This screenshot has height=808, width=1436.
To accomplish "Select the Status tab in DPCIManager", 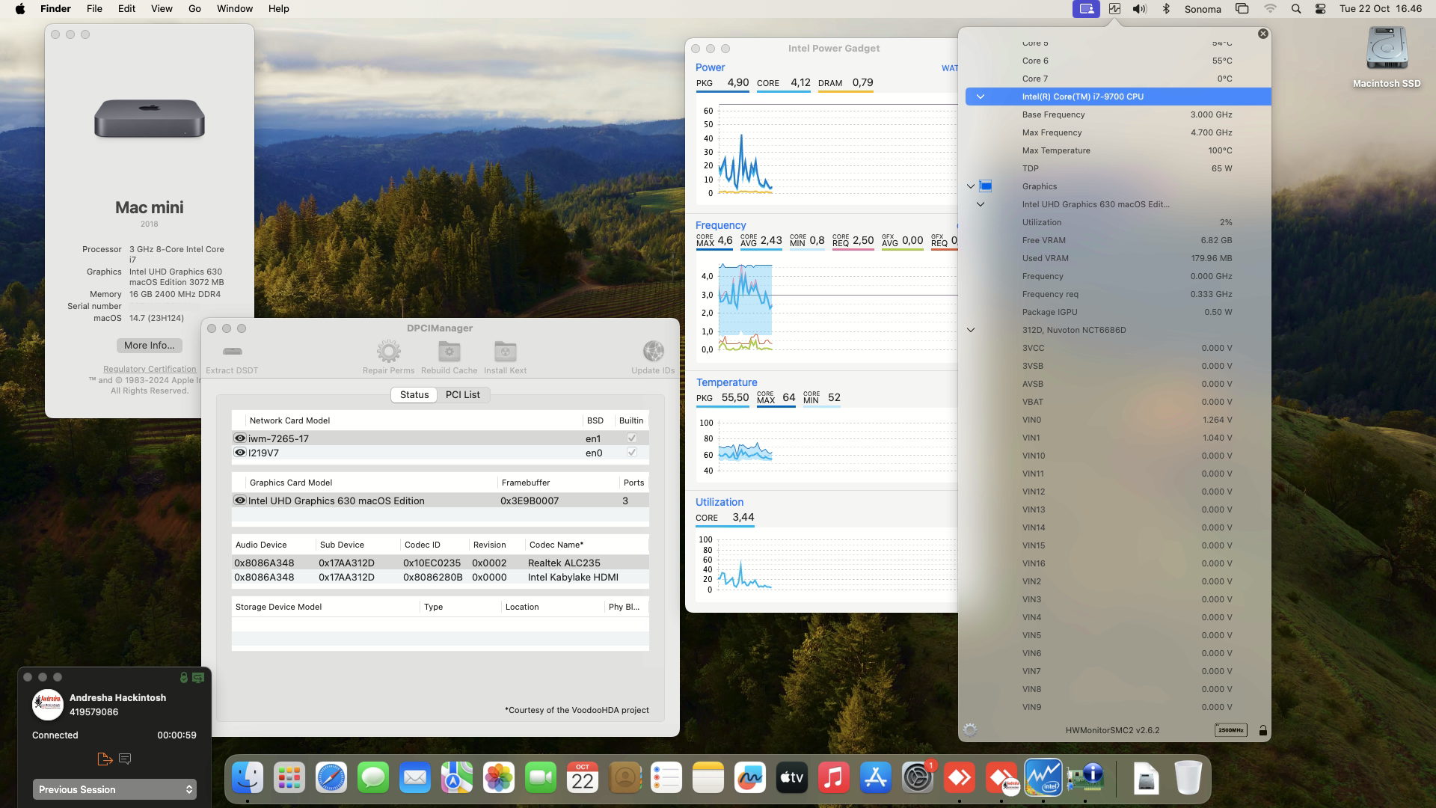I will tap(414, 394).
